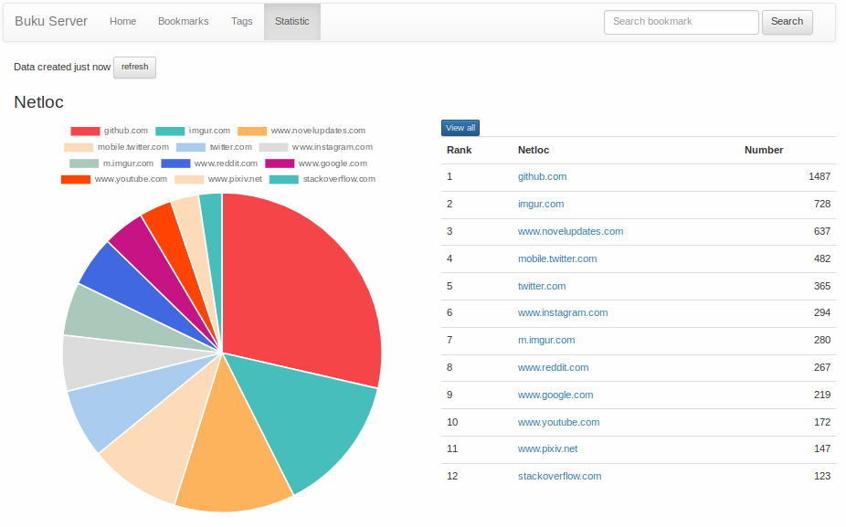The width and height of the screenshot is (846, 527).
Task: Click the Netloc column header
Action: pyautogui.click(x=534, y=150)
